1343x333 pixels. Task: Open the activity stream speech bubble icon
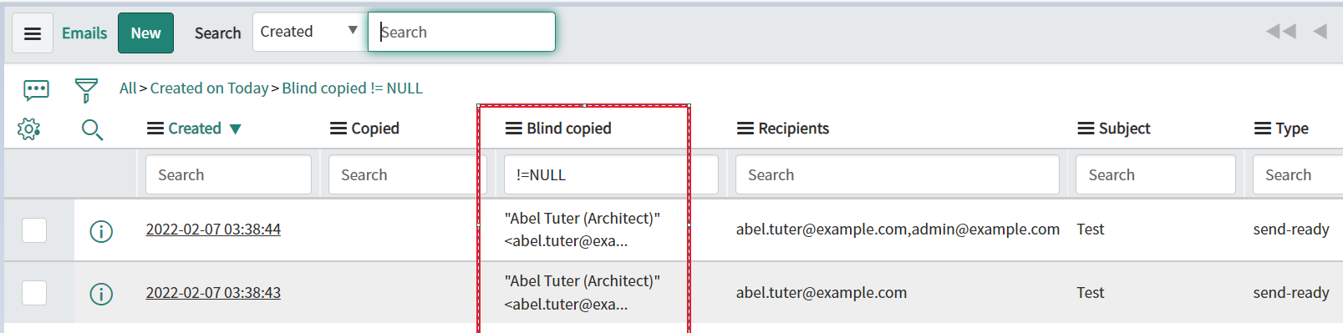click(36, 90)
